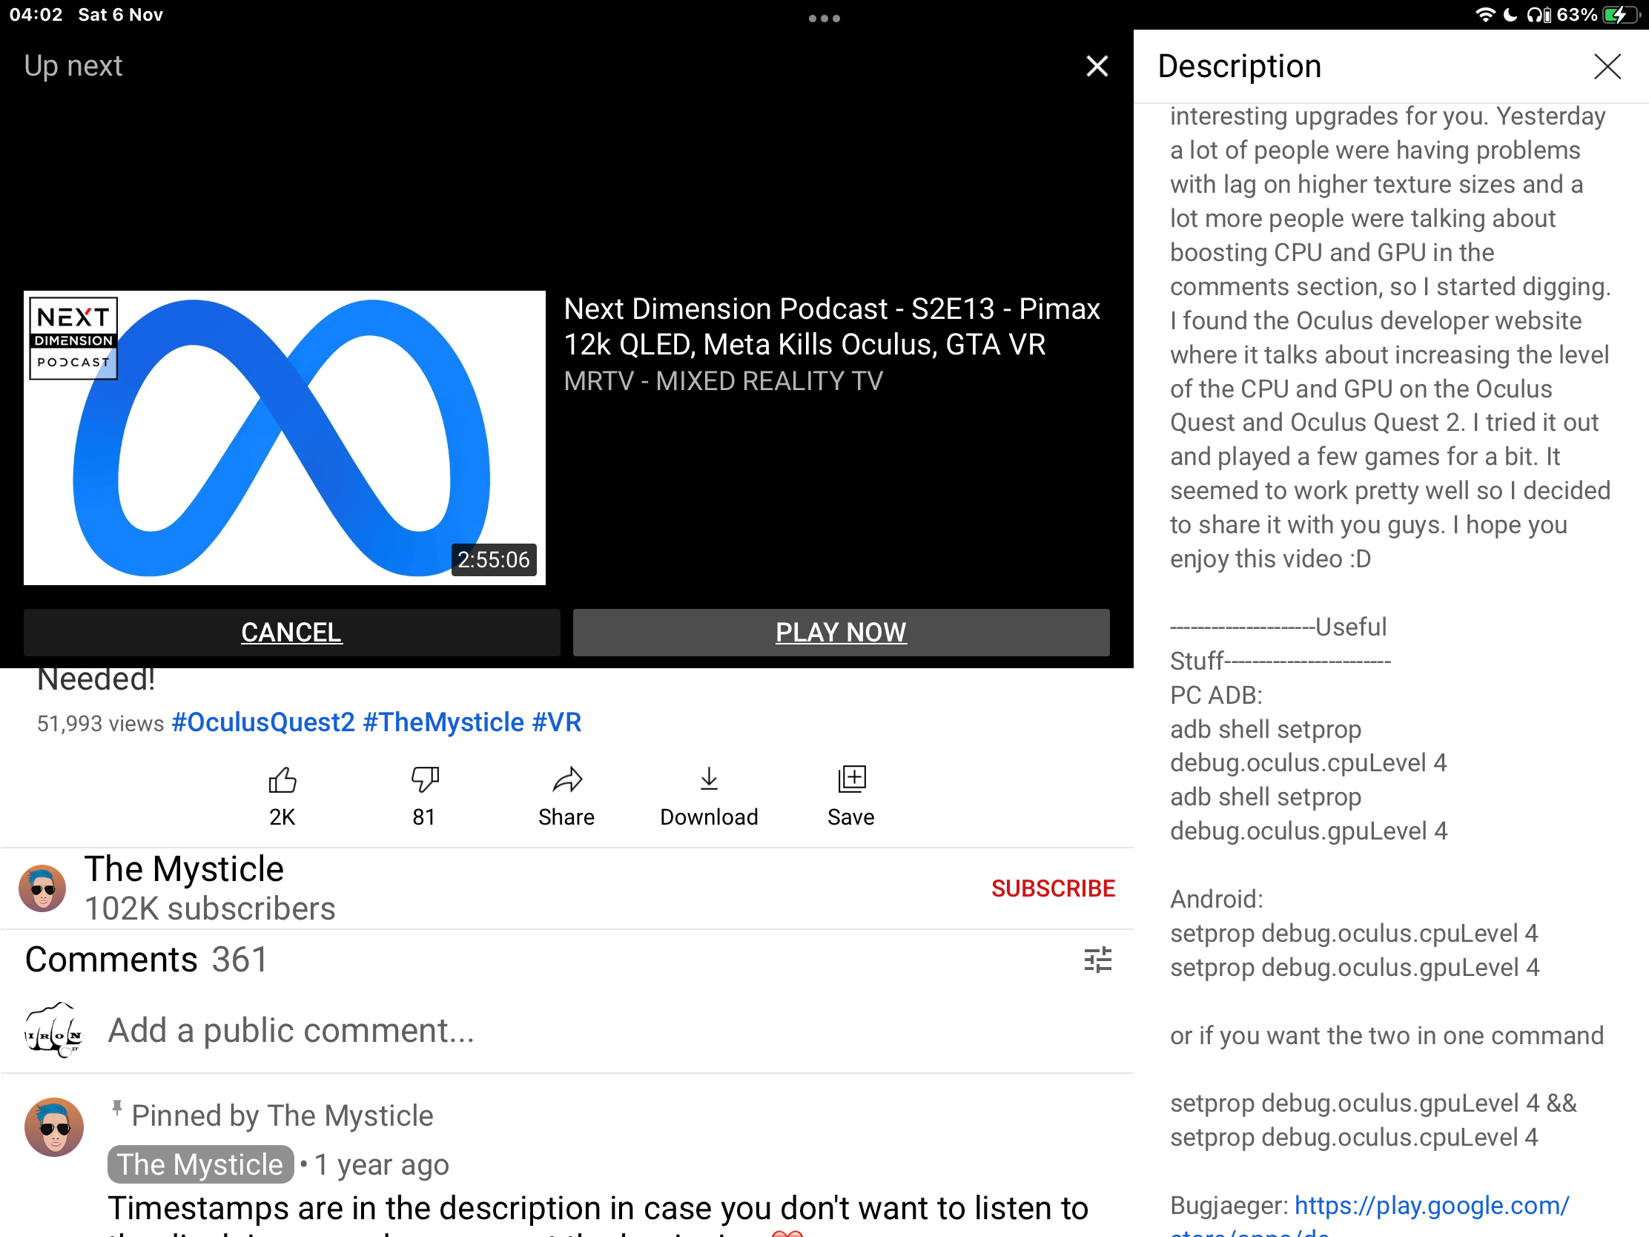Open the #VR hashtag link

pyautogui.click(x=557, y=722)
